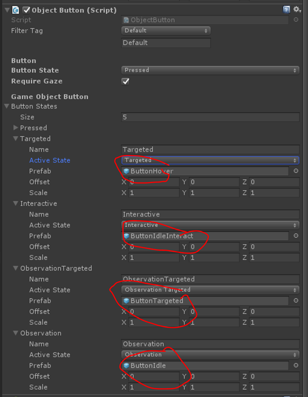The height and width of the screenshot is (397, 308).
Task: Disable the Object Button script component checkbox
Action: tap(26, 10)
